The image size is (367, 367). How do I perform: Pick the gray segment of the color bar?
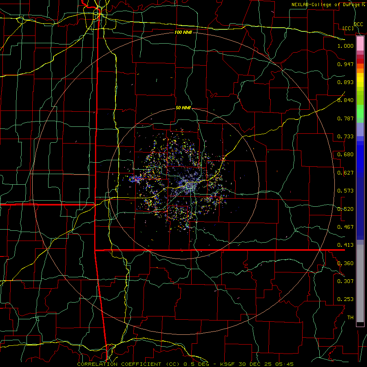[360, 283]
